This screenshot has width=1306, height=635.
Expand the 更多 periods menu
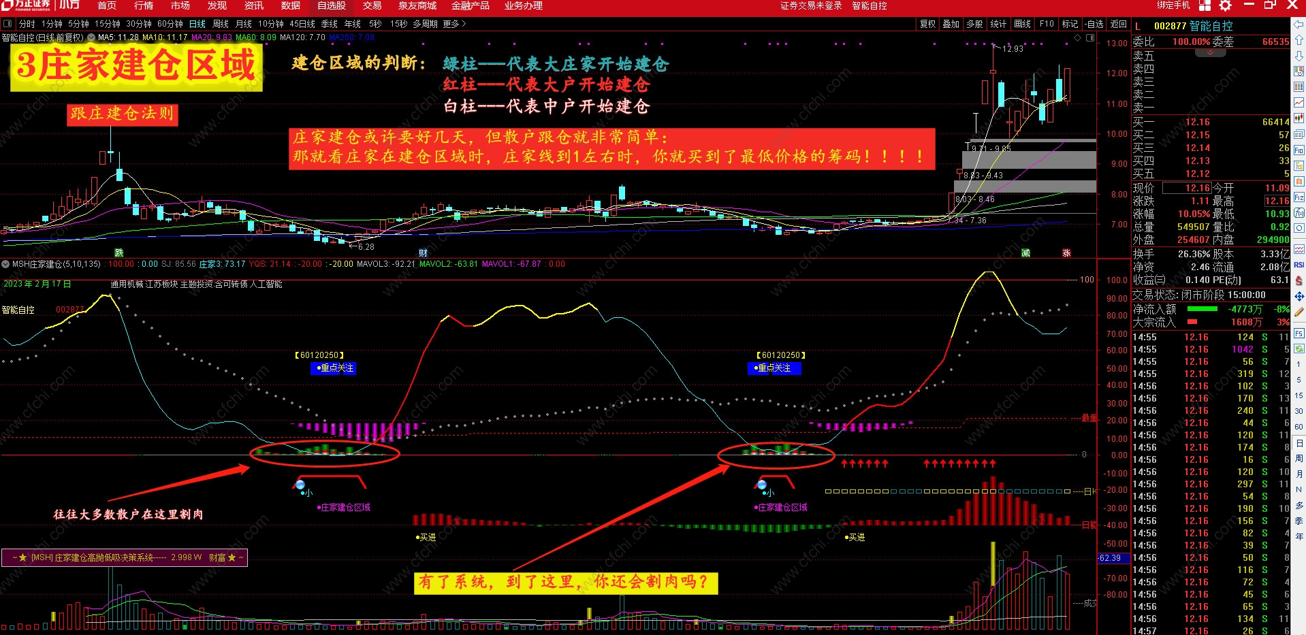454,24
